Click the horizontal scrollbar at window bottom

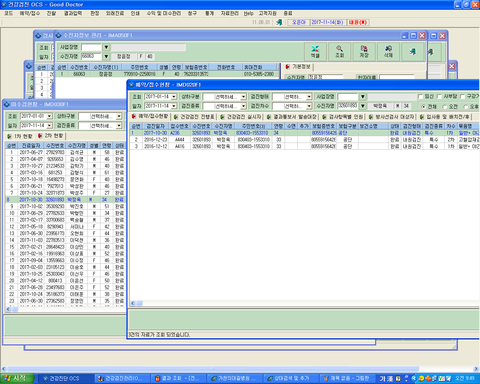240,369
